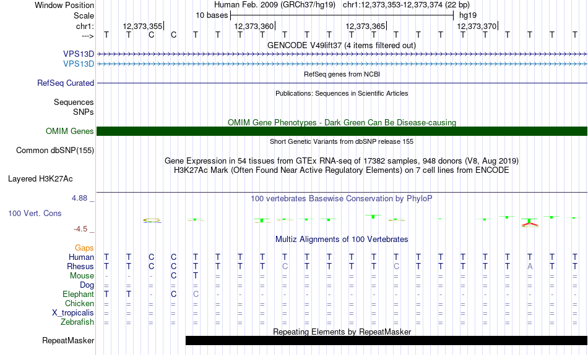
Task: Click the 'chr1:' ruler label
Action: [85, 27]
